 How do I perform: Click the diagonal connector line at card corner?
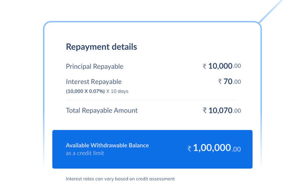pyautogui.click(x=271, y=11)
